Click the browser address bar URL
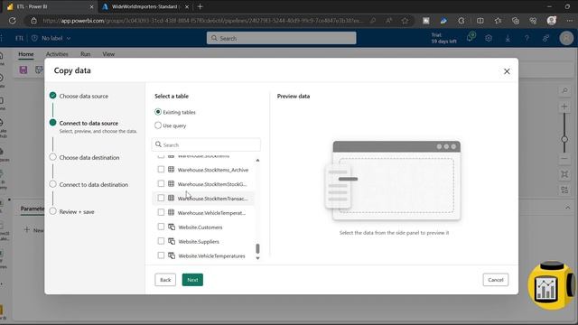This screenshot has width=578, height=325. coord(202,21)
